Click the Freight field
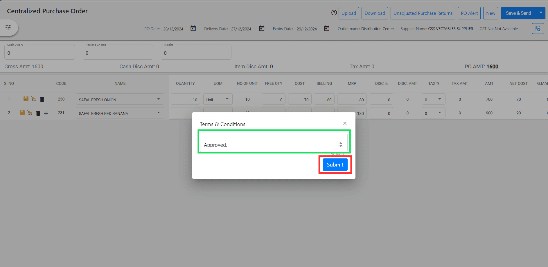Image resolution: width=548 pixels, height=267 pixels. coord(196,52)
